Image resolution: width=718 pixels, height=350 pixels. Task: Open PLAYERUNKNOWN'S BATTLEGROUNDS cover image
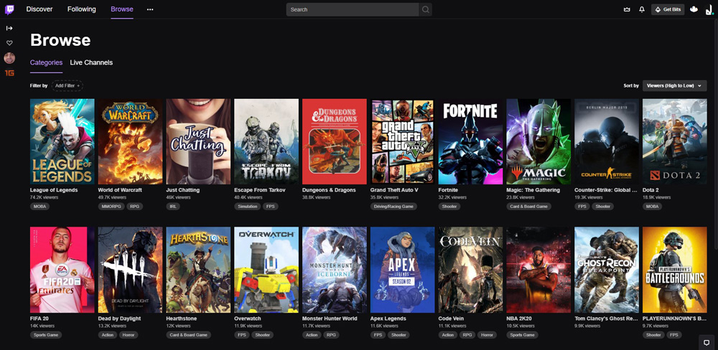tap(674, 270)
